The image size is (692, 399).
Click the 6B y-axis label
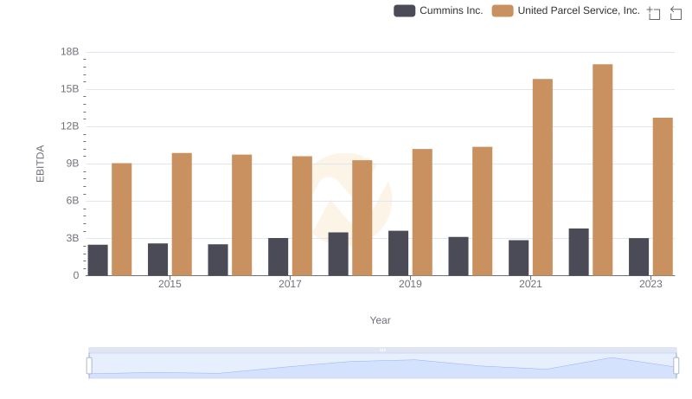(x=73, y=201)
